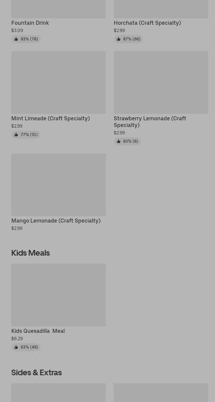Screen dimensions: 215x402
Task: Click the Sides & Extras section heading
Action: 36,372
